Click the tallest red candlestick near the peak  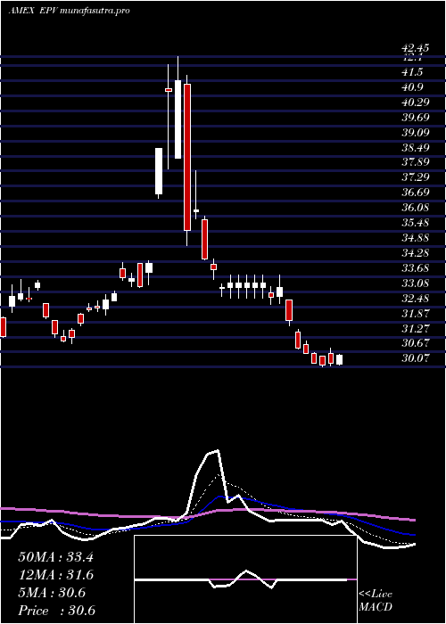tap(187, 157)
